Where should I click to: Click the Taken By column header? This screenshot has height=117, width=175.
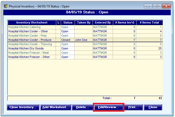[x=83, y=23]
